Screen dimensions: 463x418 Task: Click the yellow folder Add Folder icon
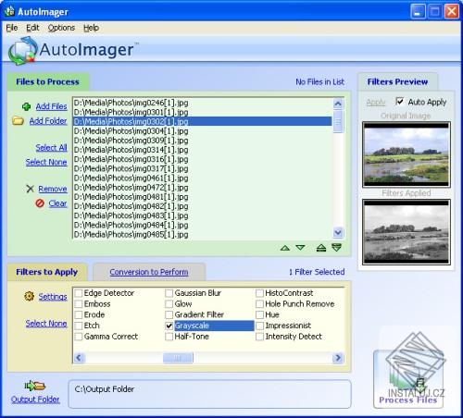pos(18,121)
